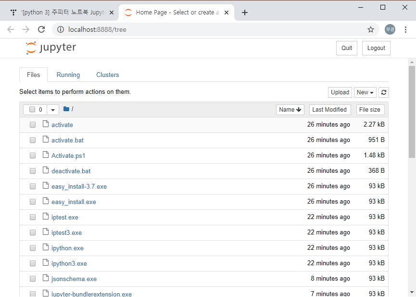Click the scrollbar up arrow

click(412, 62)
